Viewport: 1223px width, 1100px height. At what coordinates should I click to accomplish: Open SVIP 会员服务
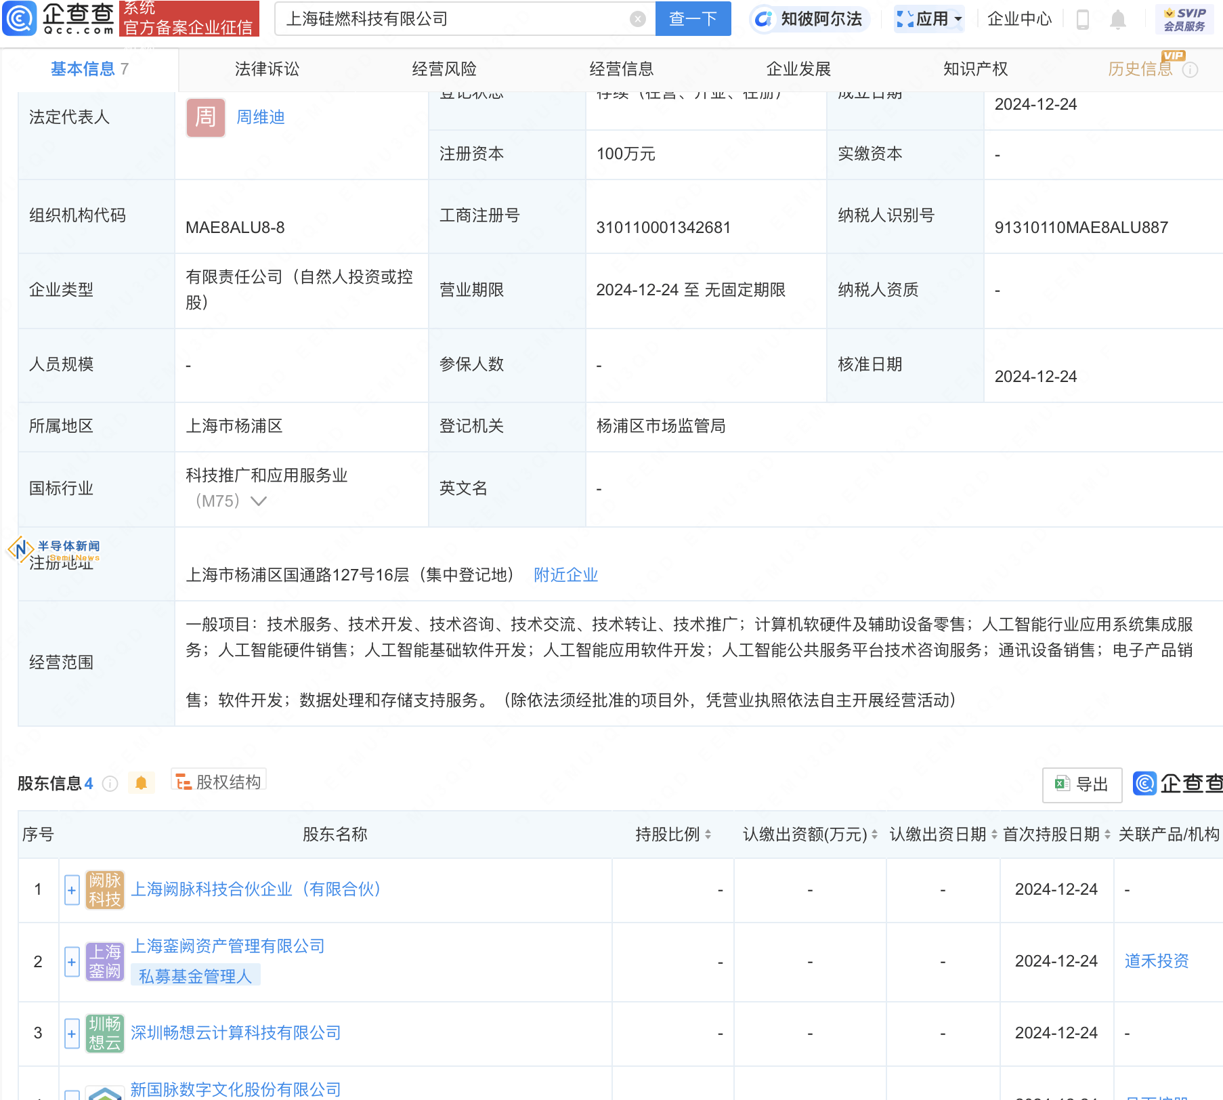pyautogui.click(x=1184, y=20)
